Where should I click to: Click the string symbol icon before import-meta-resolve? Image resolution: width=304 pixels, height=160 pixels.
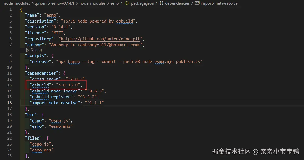(197, 3)
